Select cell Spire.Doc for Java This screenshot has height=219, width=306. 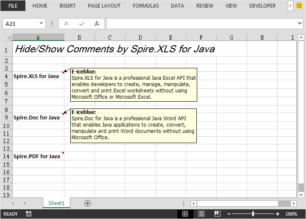point(38,117)
